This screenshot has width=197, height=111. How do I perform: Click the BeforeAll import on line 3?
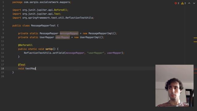60,10
